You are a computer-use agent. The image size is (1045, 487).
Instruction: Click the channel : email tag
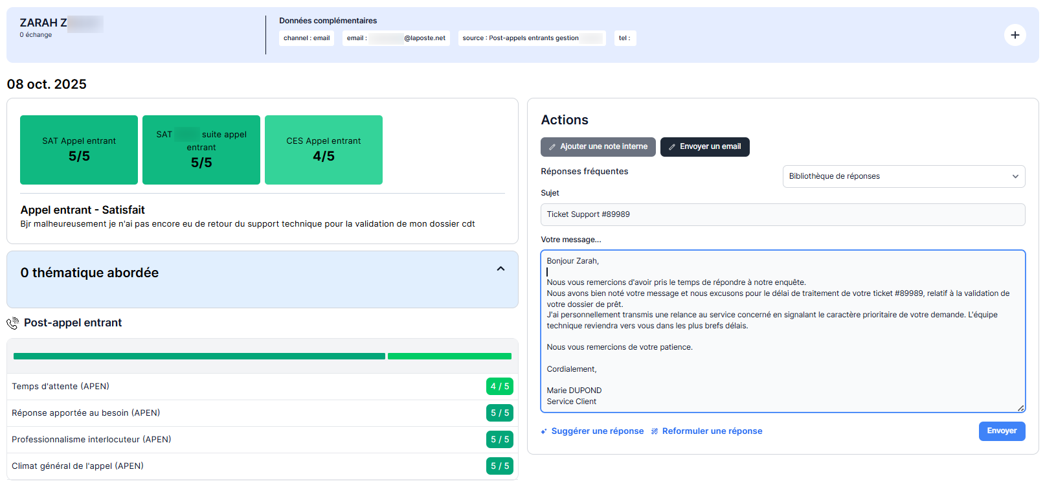[306, 38]
